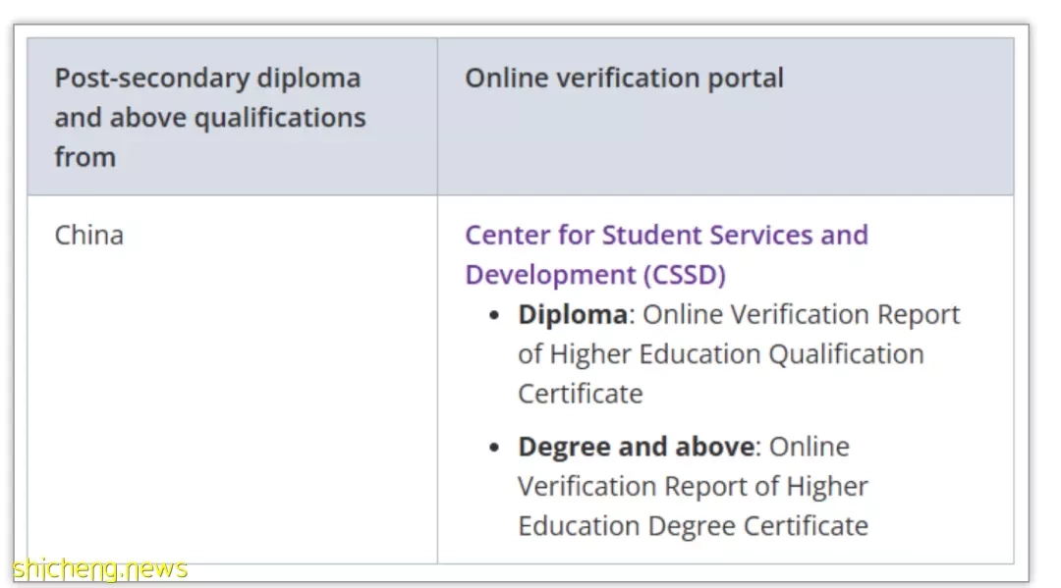The image size is (1061, 588).
Task: Click the word 'from' in header
Action: [x=85, y=157]
